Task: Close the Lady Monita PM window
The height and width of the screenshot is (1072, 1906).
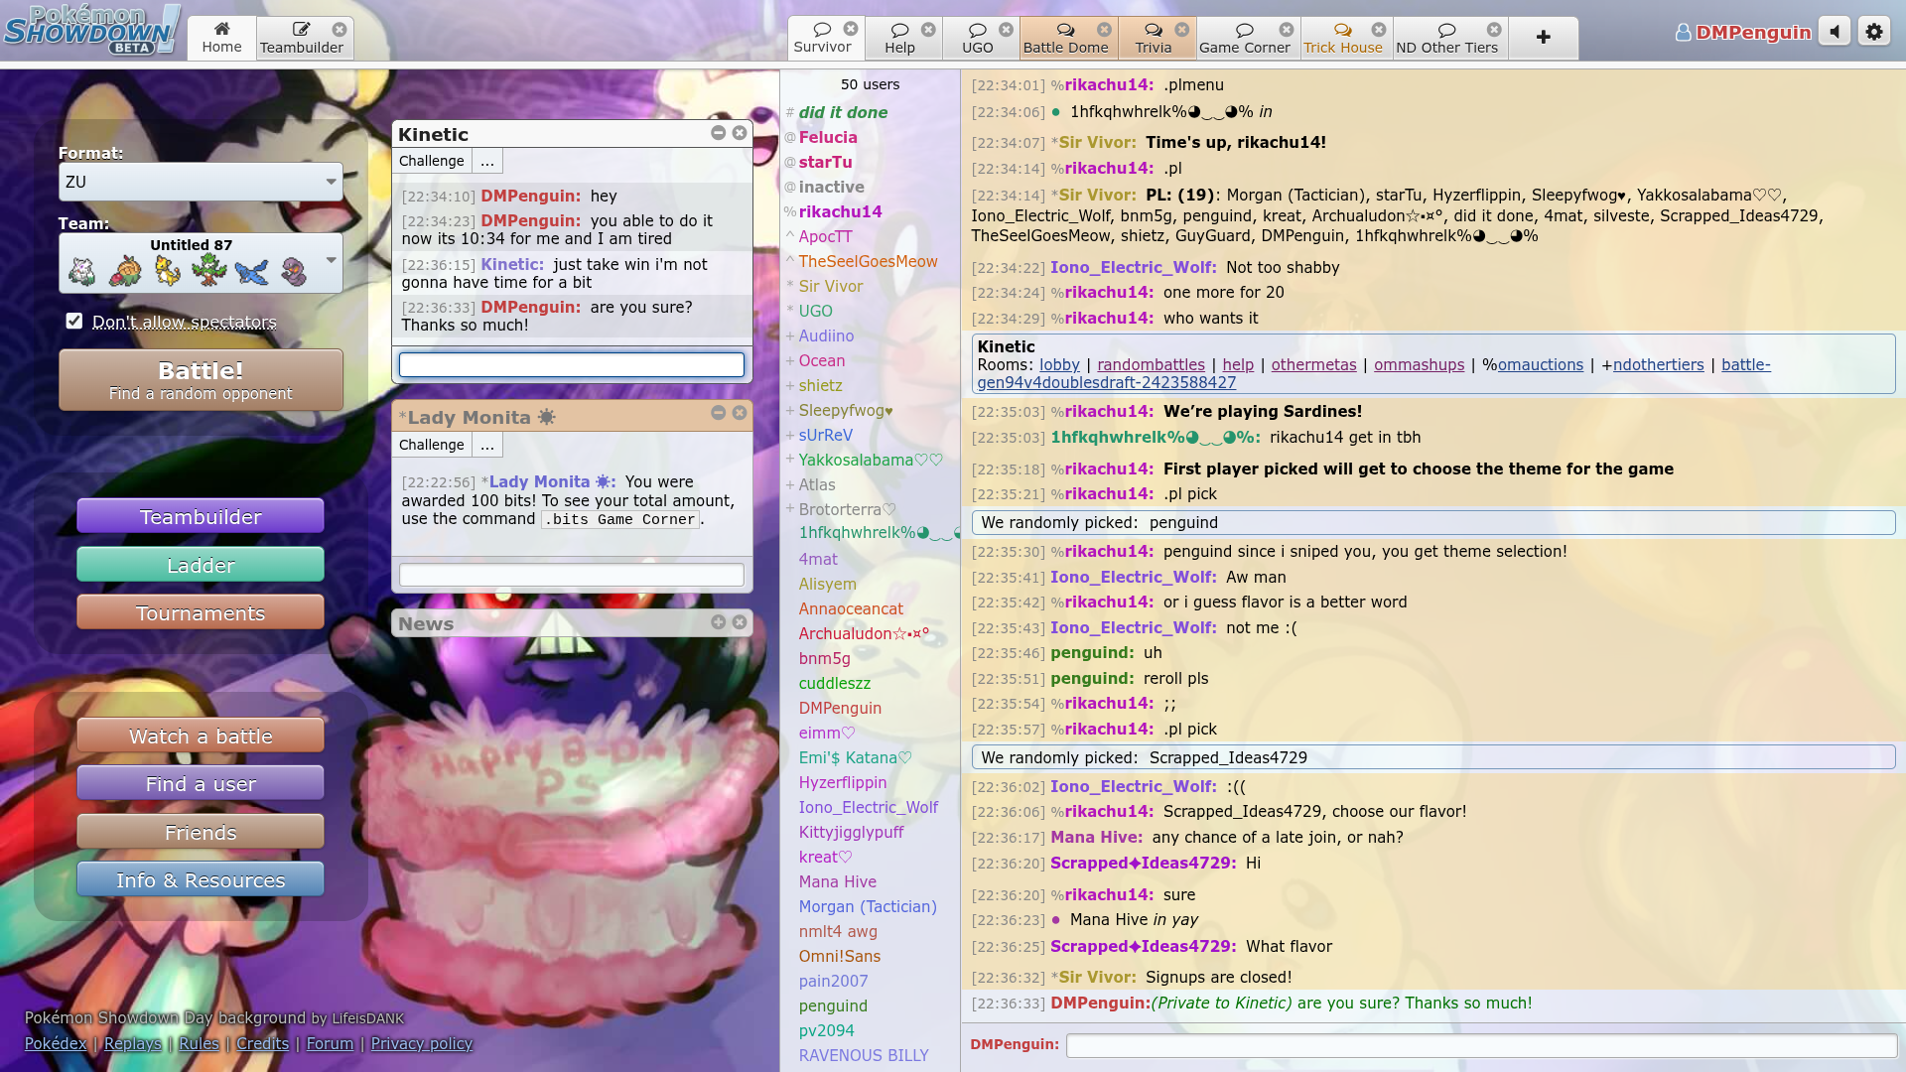Action: point(740,412)
